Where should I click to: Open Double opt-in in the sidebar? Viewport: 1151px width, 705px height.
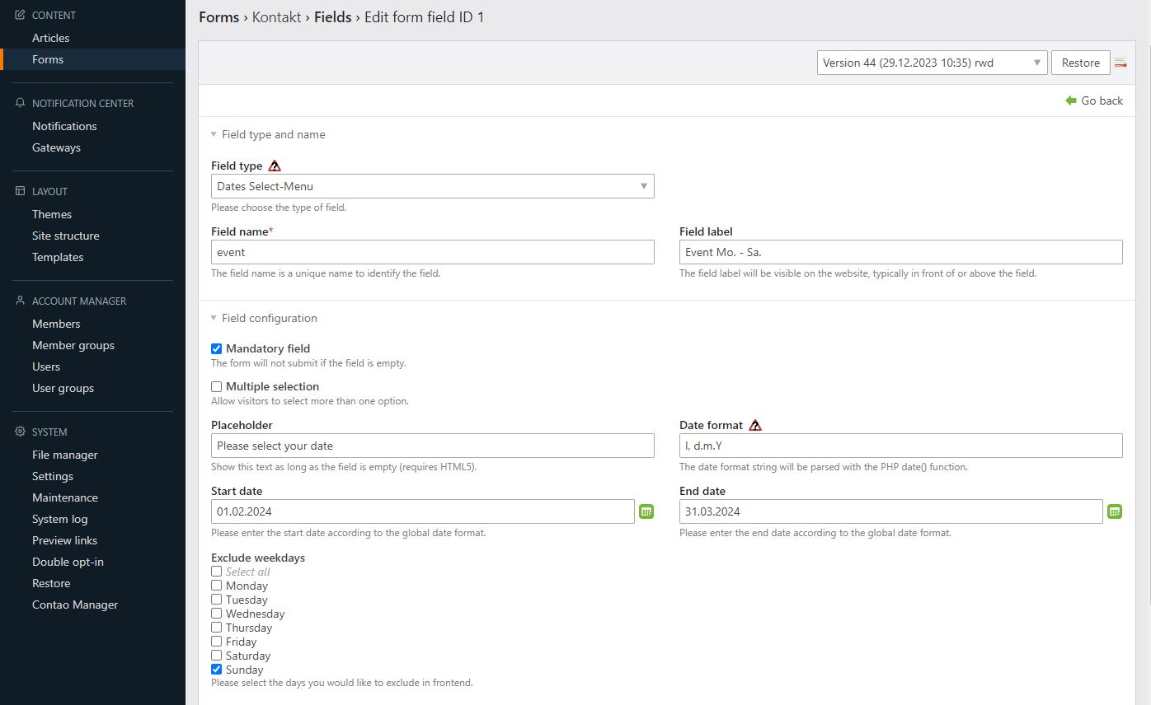[x=68, y=562]
